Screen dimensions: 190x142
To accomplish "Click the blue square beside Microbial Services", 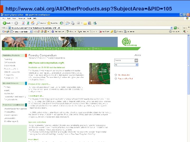I will [x=26, y=83].
